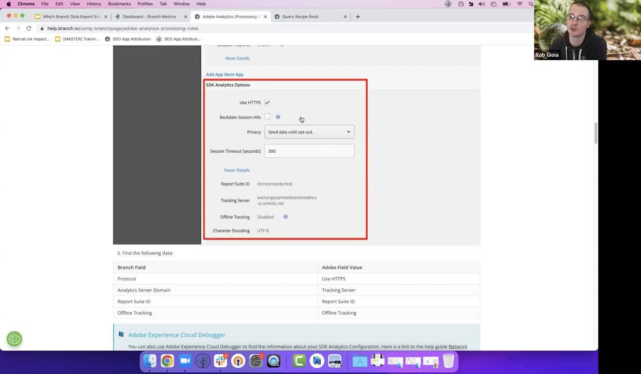This screenshot has height=374, width=641.
Task: Open Slack from the dock
Action: pos(220,360)
